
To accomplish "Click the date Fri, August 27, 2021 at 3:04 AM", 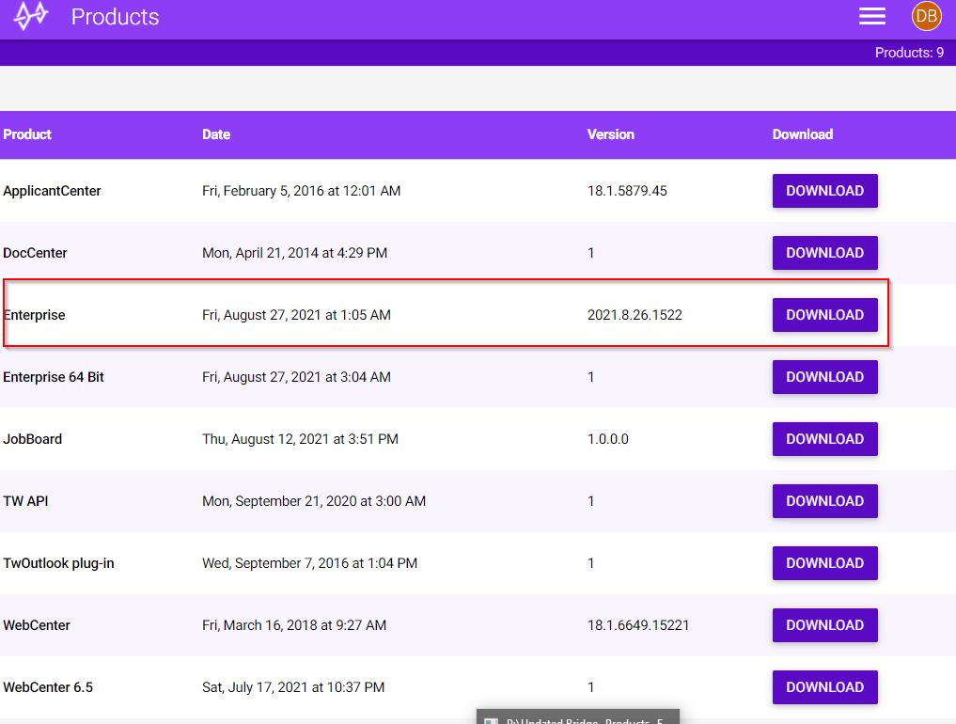I will 296,378.
